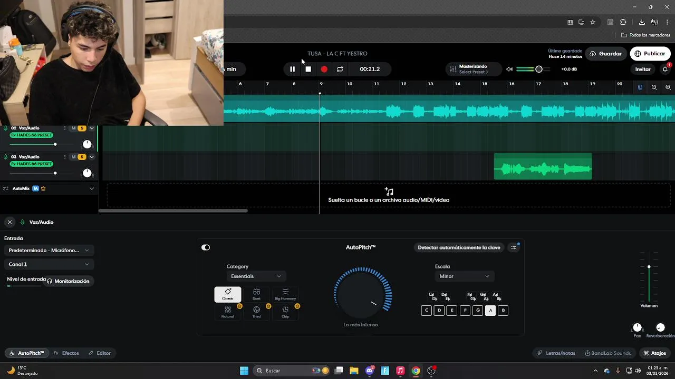Switch to the AutoPitch tab
This screenshot has height=379, width=675.
(27, 353)
